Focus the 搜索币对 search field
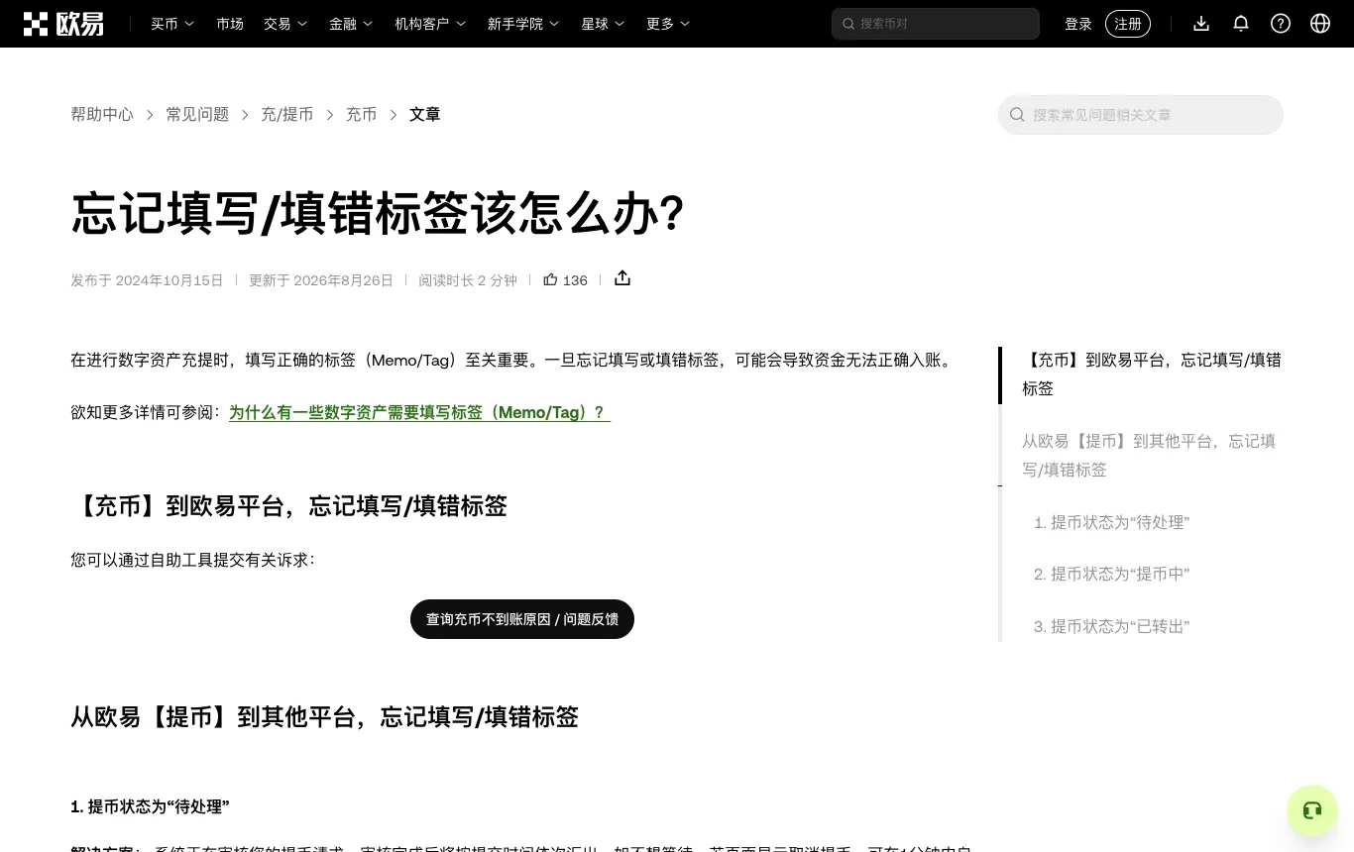 936,24
